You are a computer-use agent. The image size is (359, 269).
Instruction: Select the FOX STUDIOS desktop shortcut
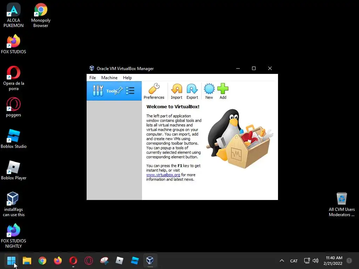(x=14, y=44)
